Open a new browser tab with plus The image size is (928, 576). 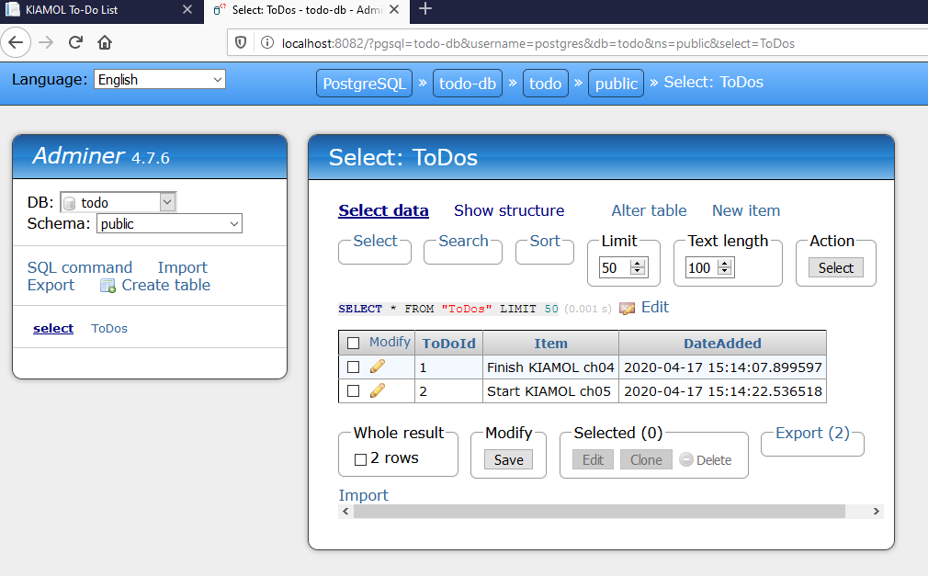pos(424,10)
